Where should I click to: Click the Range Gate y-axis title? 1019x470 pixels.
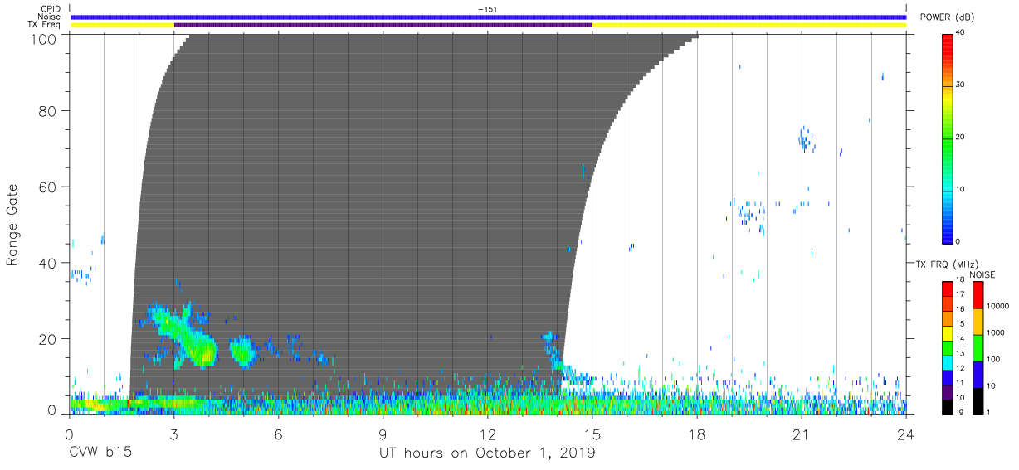12,225
